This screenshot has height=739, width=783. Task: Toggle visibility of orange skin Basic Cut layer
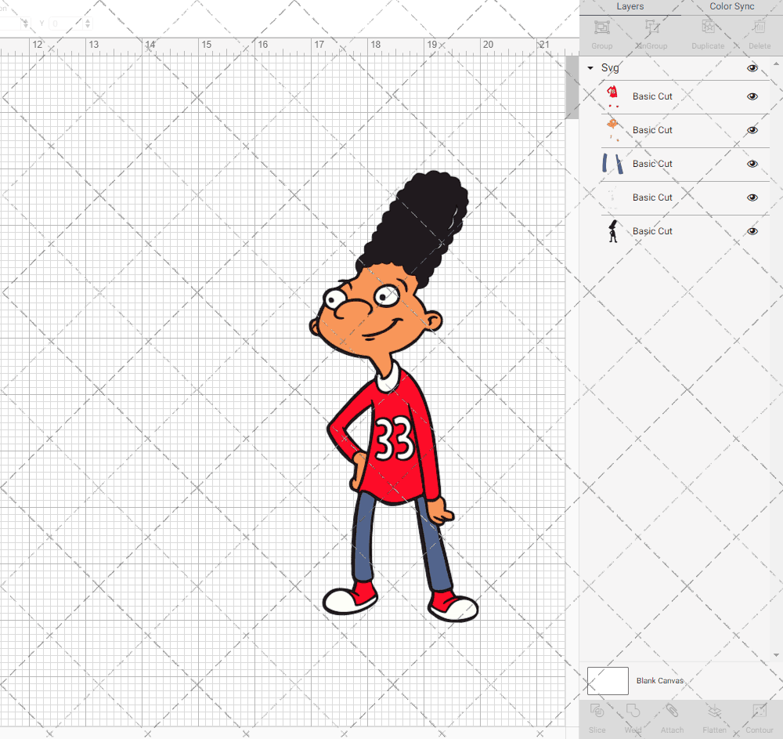[752, 130]
